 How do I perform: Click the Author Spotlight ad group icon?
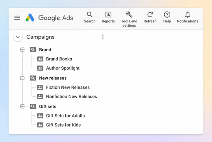point(40,68)
